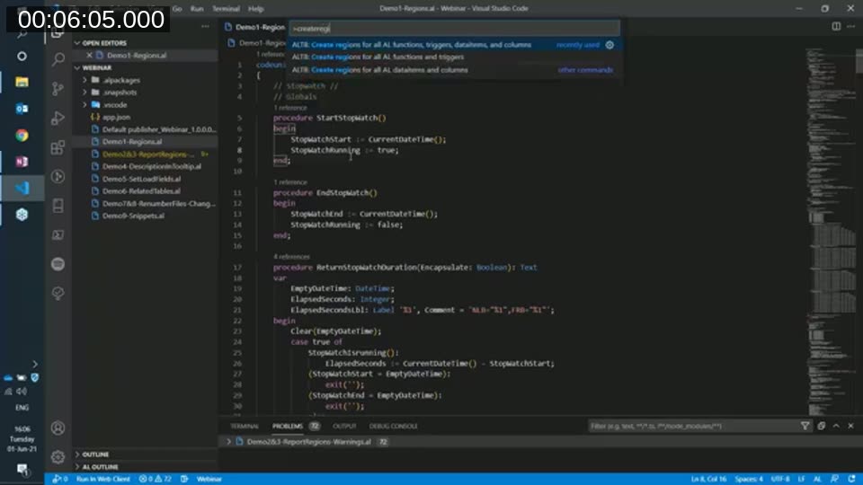The image size is (863, 485).
Task: Collapse all in Problems panel
Action: (821, 426)
